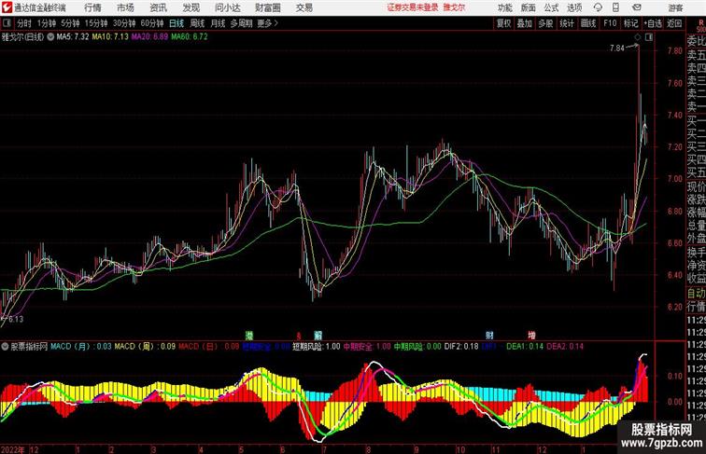The image size is (706, 454).
Task: Click the 增 event marker on the chart
Action: point(531,336)
